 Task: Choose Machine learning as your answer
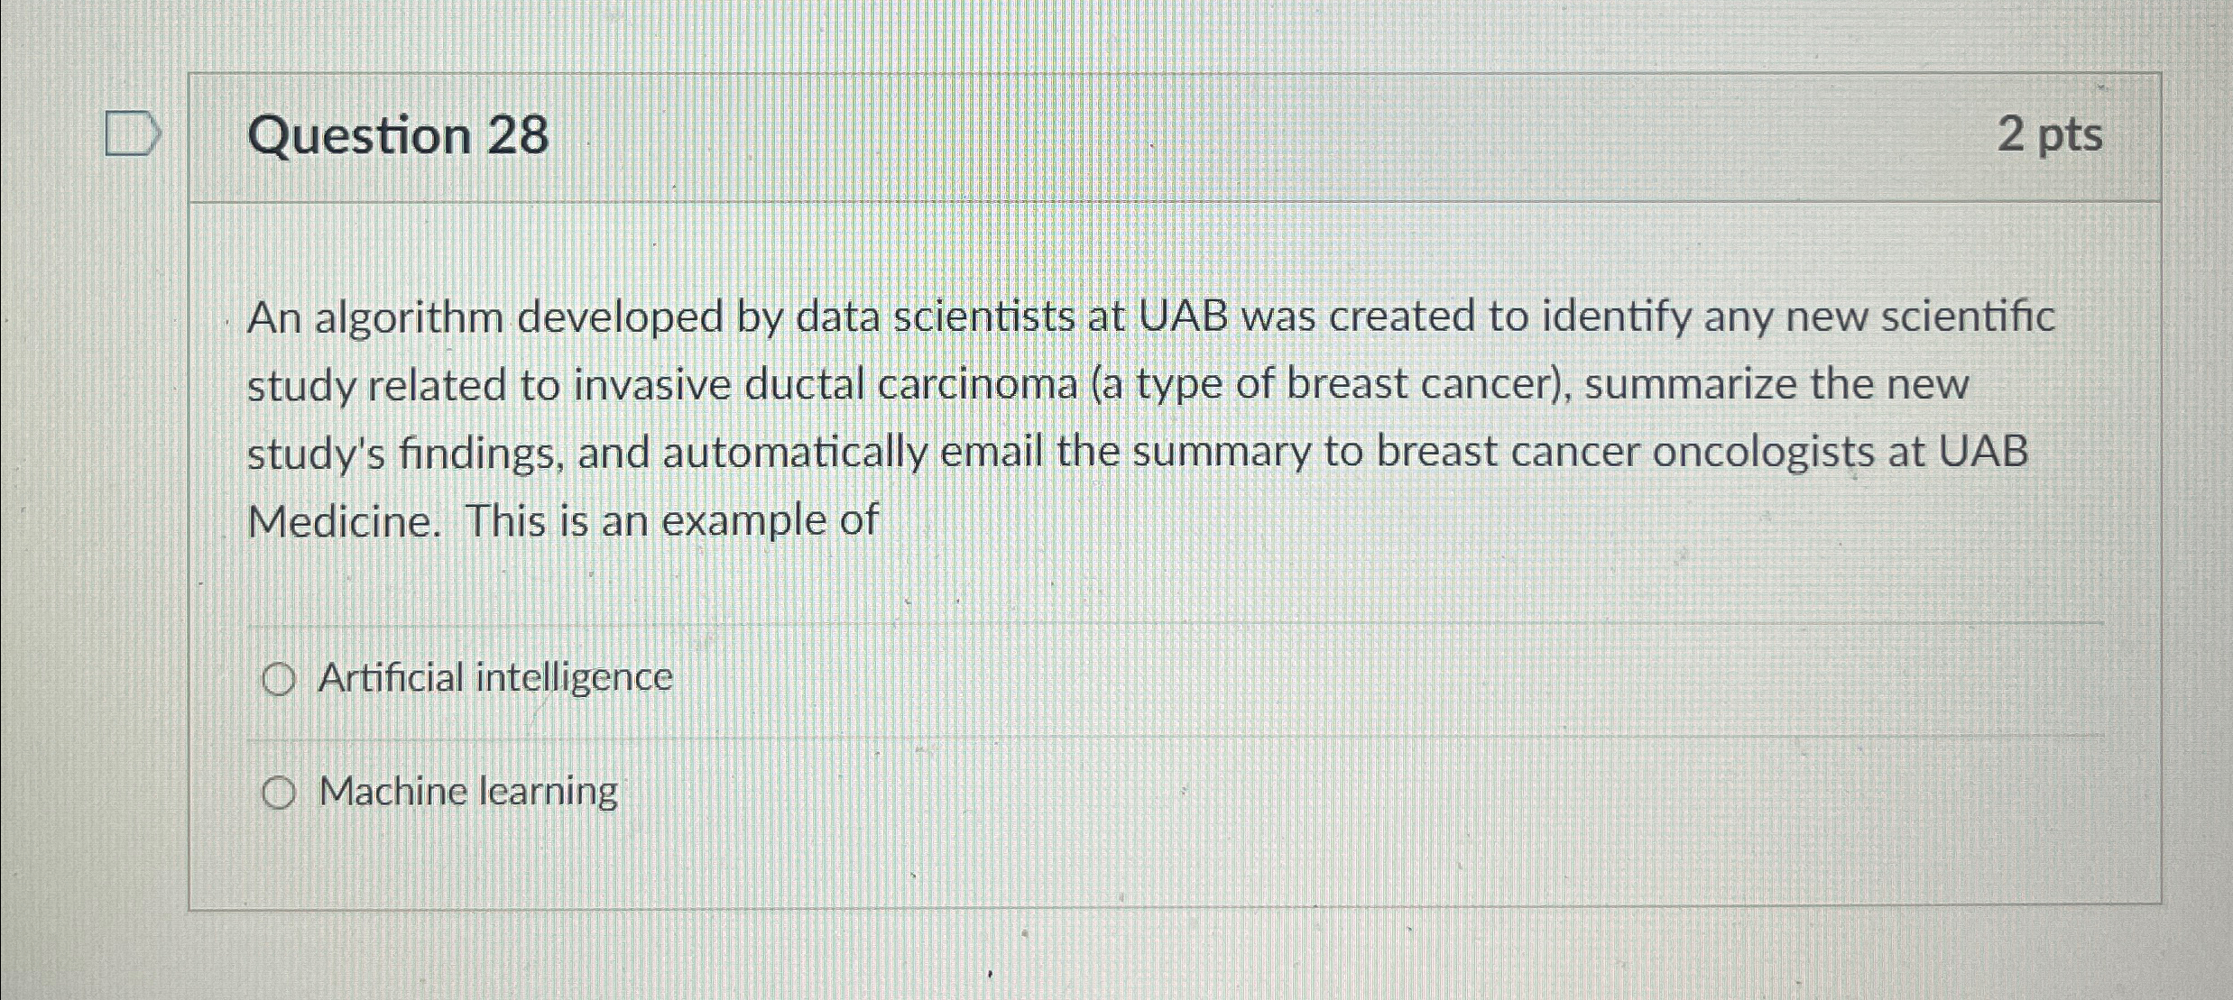280,792
